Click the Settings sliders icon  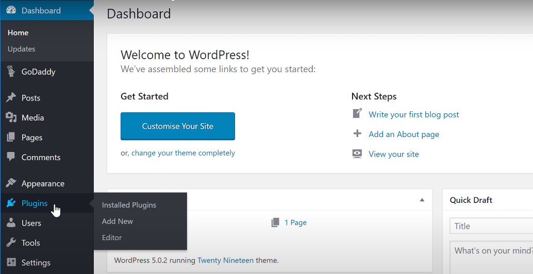[11, 263]
